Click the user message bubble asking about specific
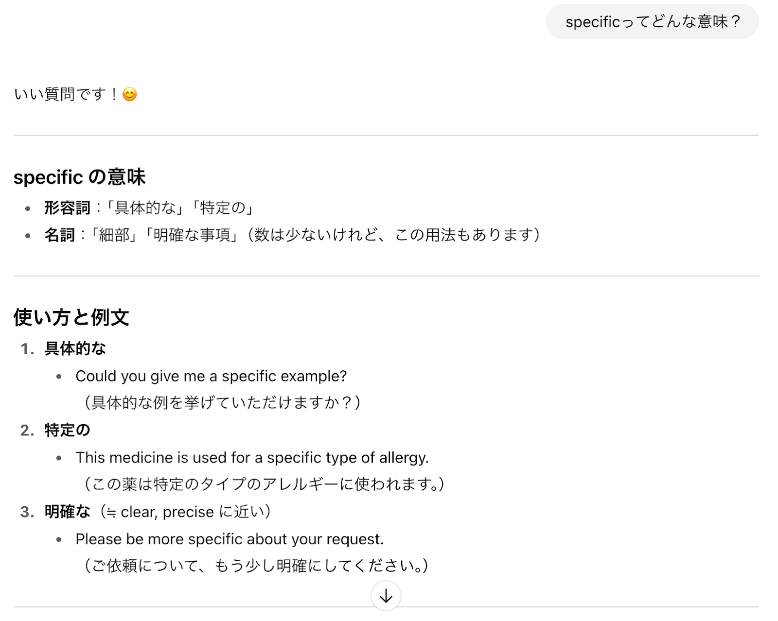The height and width of the screenshot is (621, 778). click(652, 22)
